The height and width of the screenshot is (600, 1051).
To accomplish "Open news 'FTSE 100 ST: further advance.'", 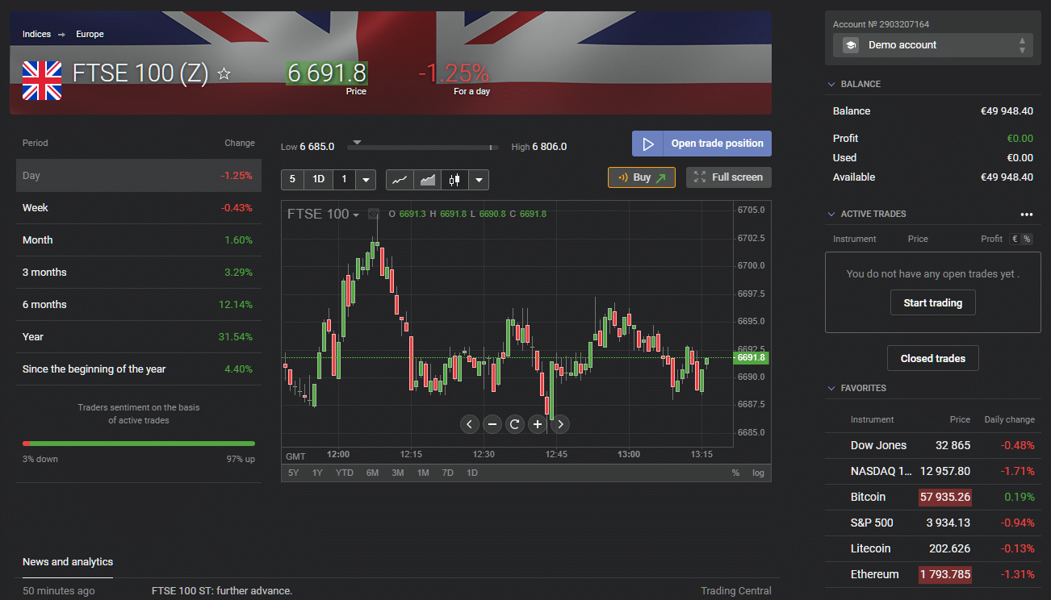I will [222, 590].
